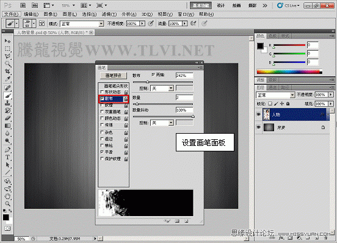Switch to the 路径 paths tab

[x=285, y=87]
